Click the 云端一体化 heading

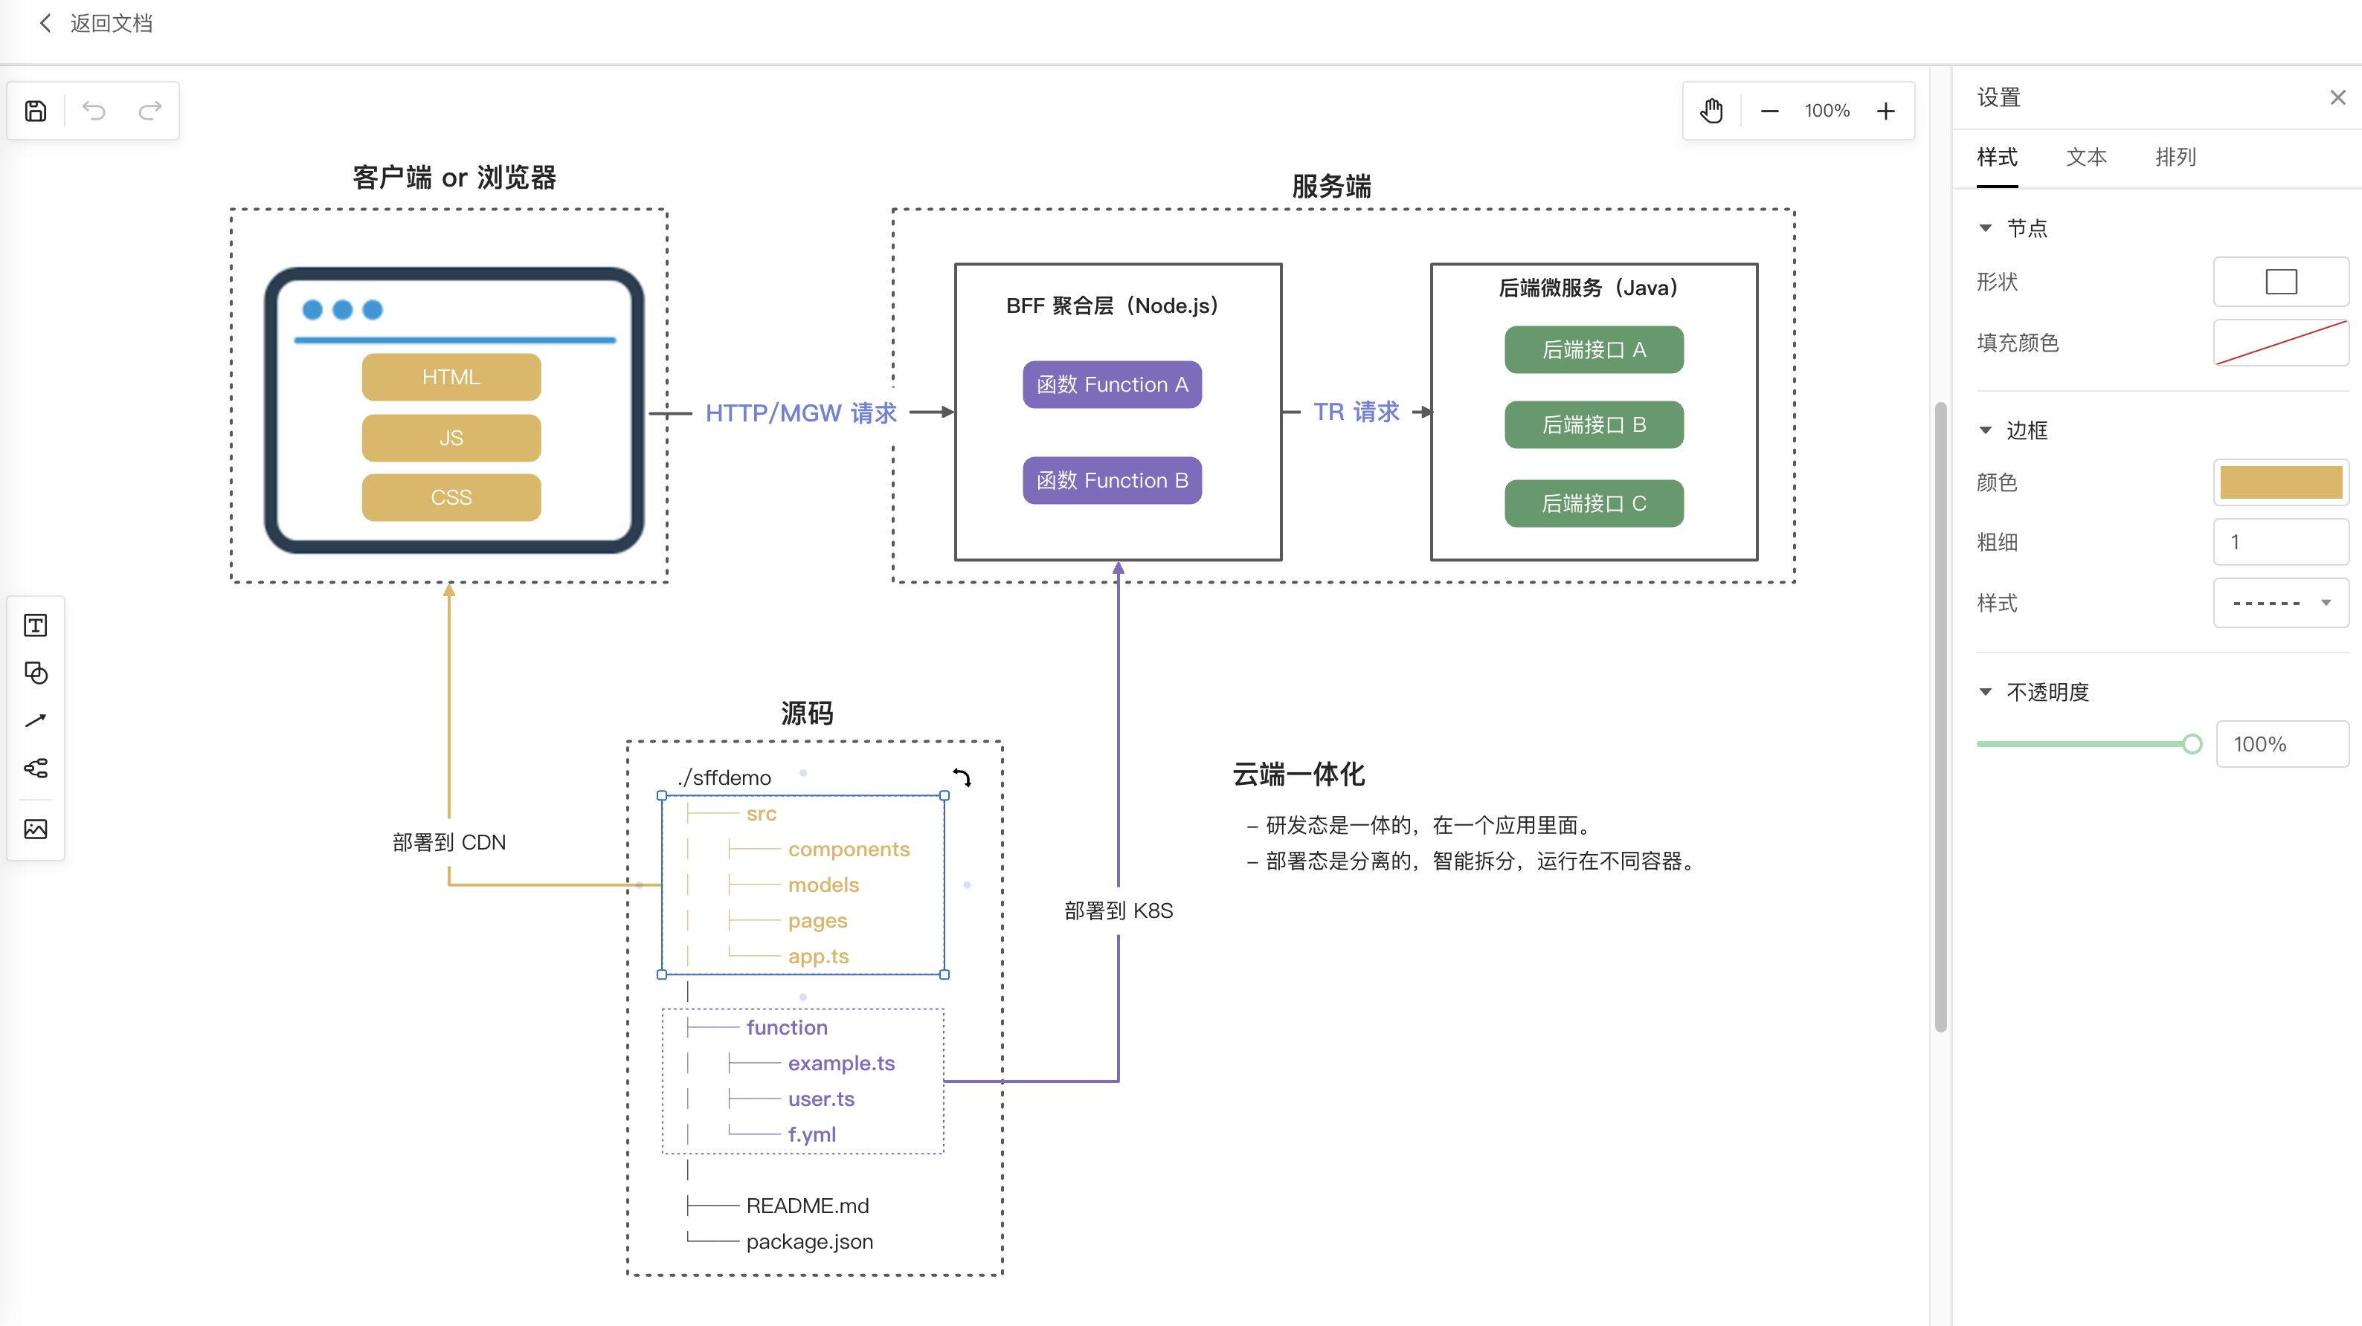[x=1299, y=774]
